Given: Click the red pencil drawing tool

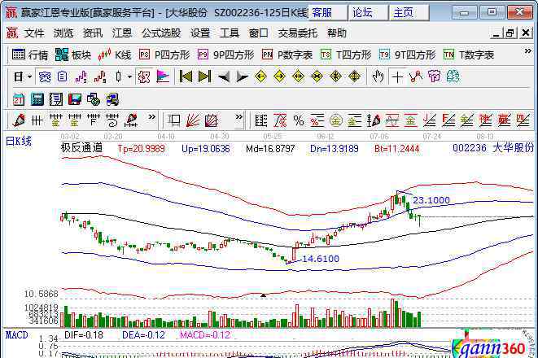Looking at the screenshot, I should (19, 120).
